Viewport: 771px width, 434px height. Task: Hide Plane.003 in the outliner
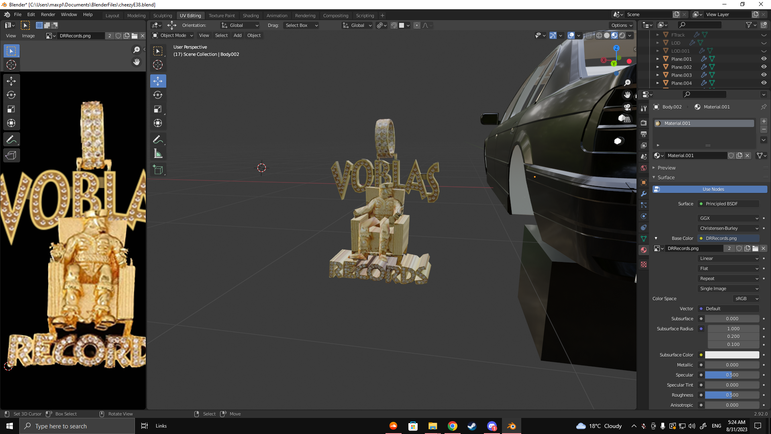point(764,75)
